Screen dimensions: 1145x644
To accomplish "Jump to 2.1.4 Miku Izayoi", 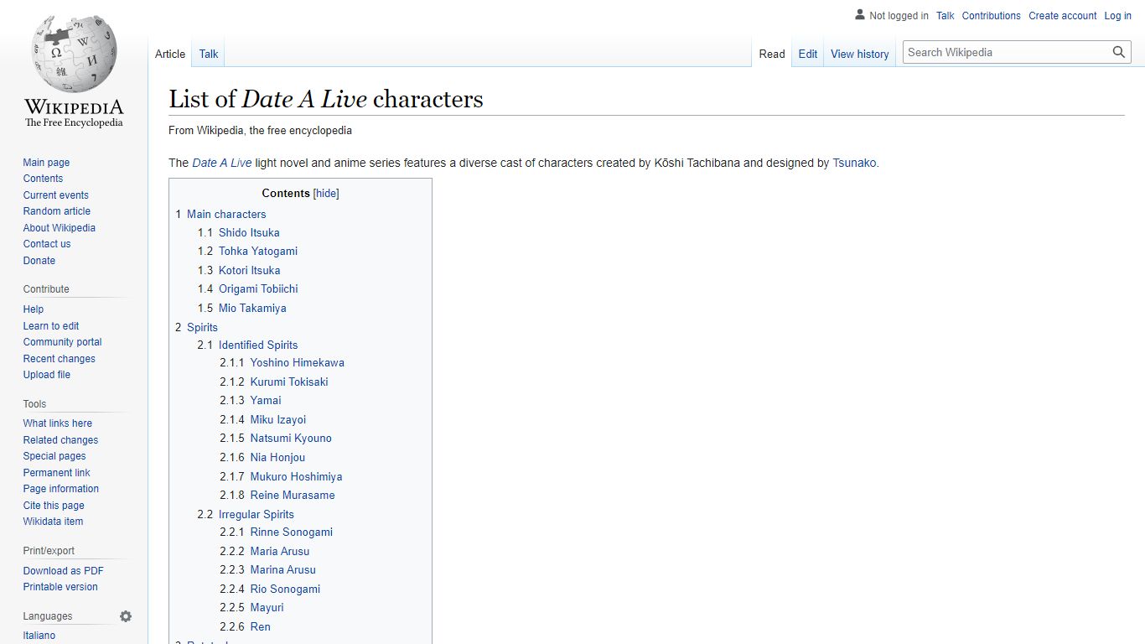I will click(x=263, y=419).
